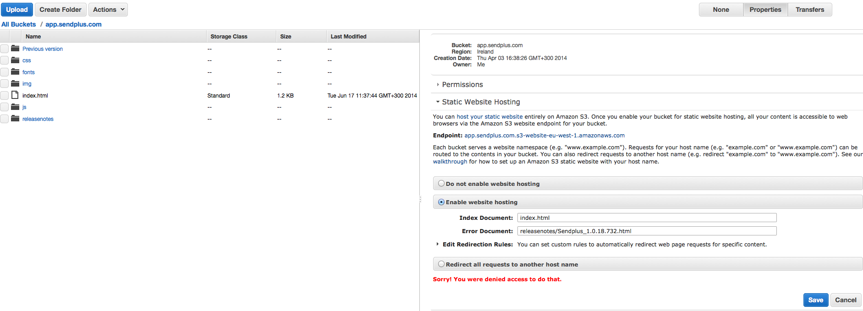Tick the checkbox for css folder
863x311 pixels.
(5, 60)
